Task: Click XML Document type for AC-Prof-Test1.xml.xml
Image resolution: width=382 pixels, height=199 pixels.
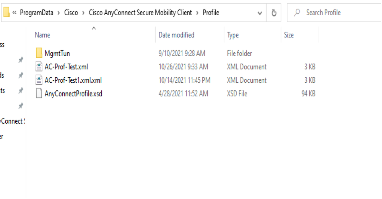Action: coord(247,80)
